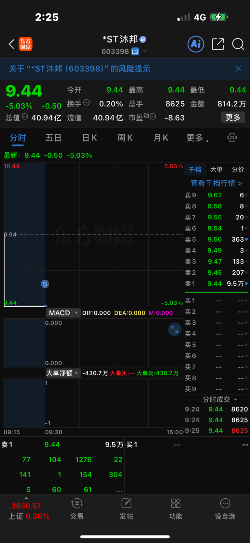Expand chart to fullscreen icon
This screenshot has width=250, height=543.
tap(174, 329)
